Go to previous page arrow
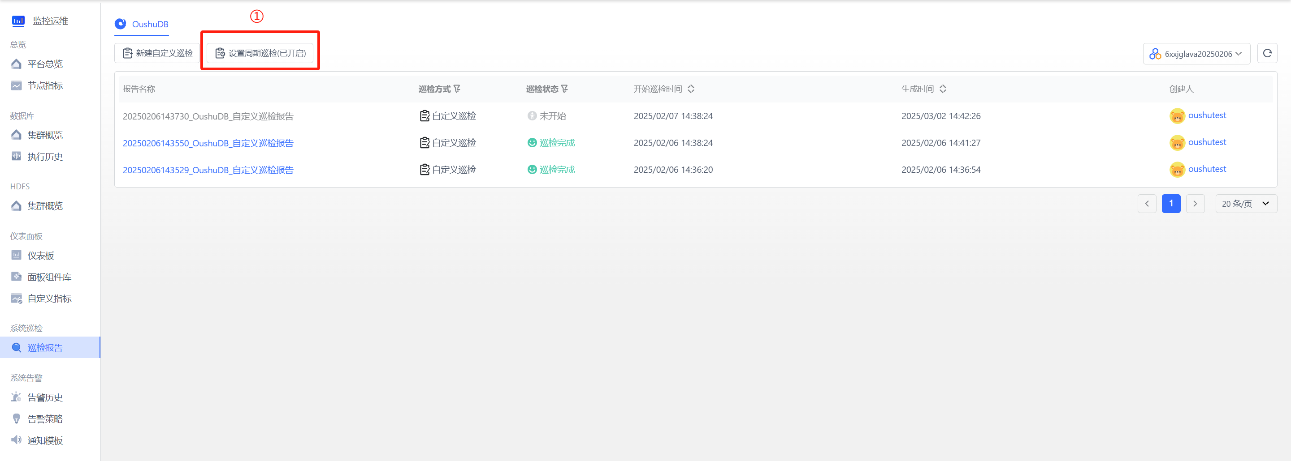 (x=1147, y=204)
